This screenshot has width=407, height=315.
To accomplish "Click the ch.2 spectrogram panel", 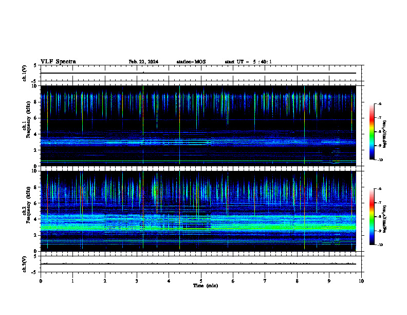I will click(x=198, y=211).
